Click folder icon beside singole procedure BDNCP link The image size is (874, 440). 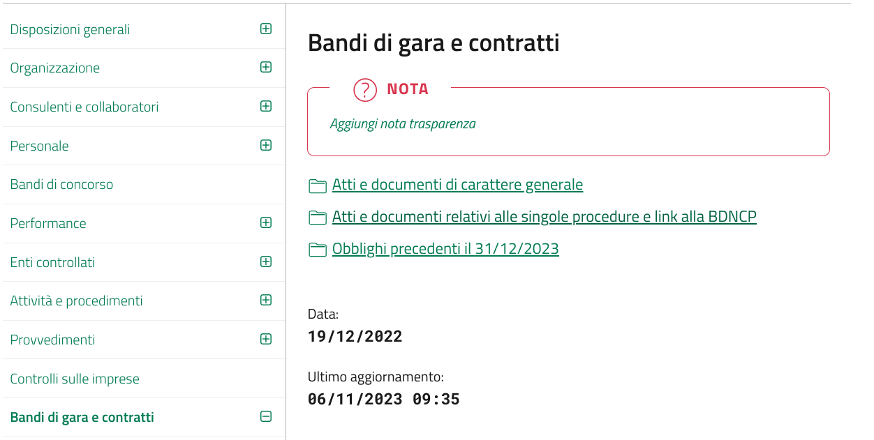coord(318,218)
